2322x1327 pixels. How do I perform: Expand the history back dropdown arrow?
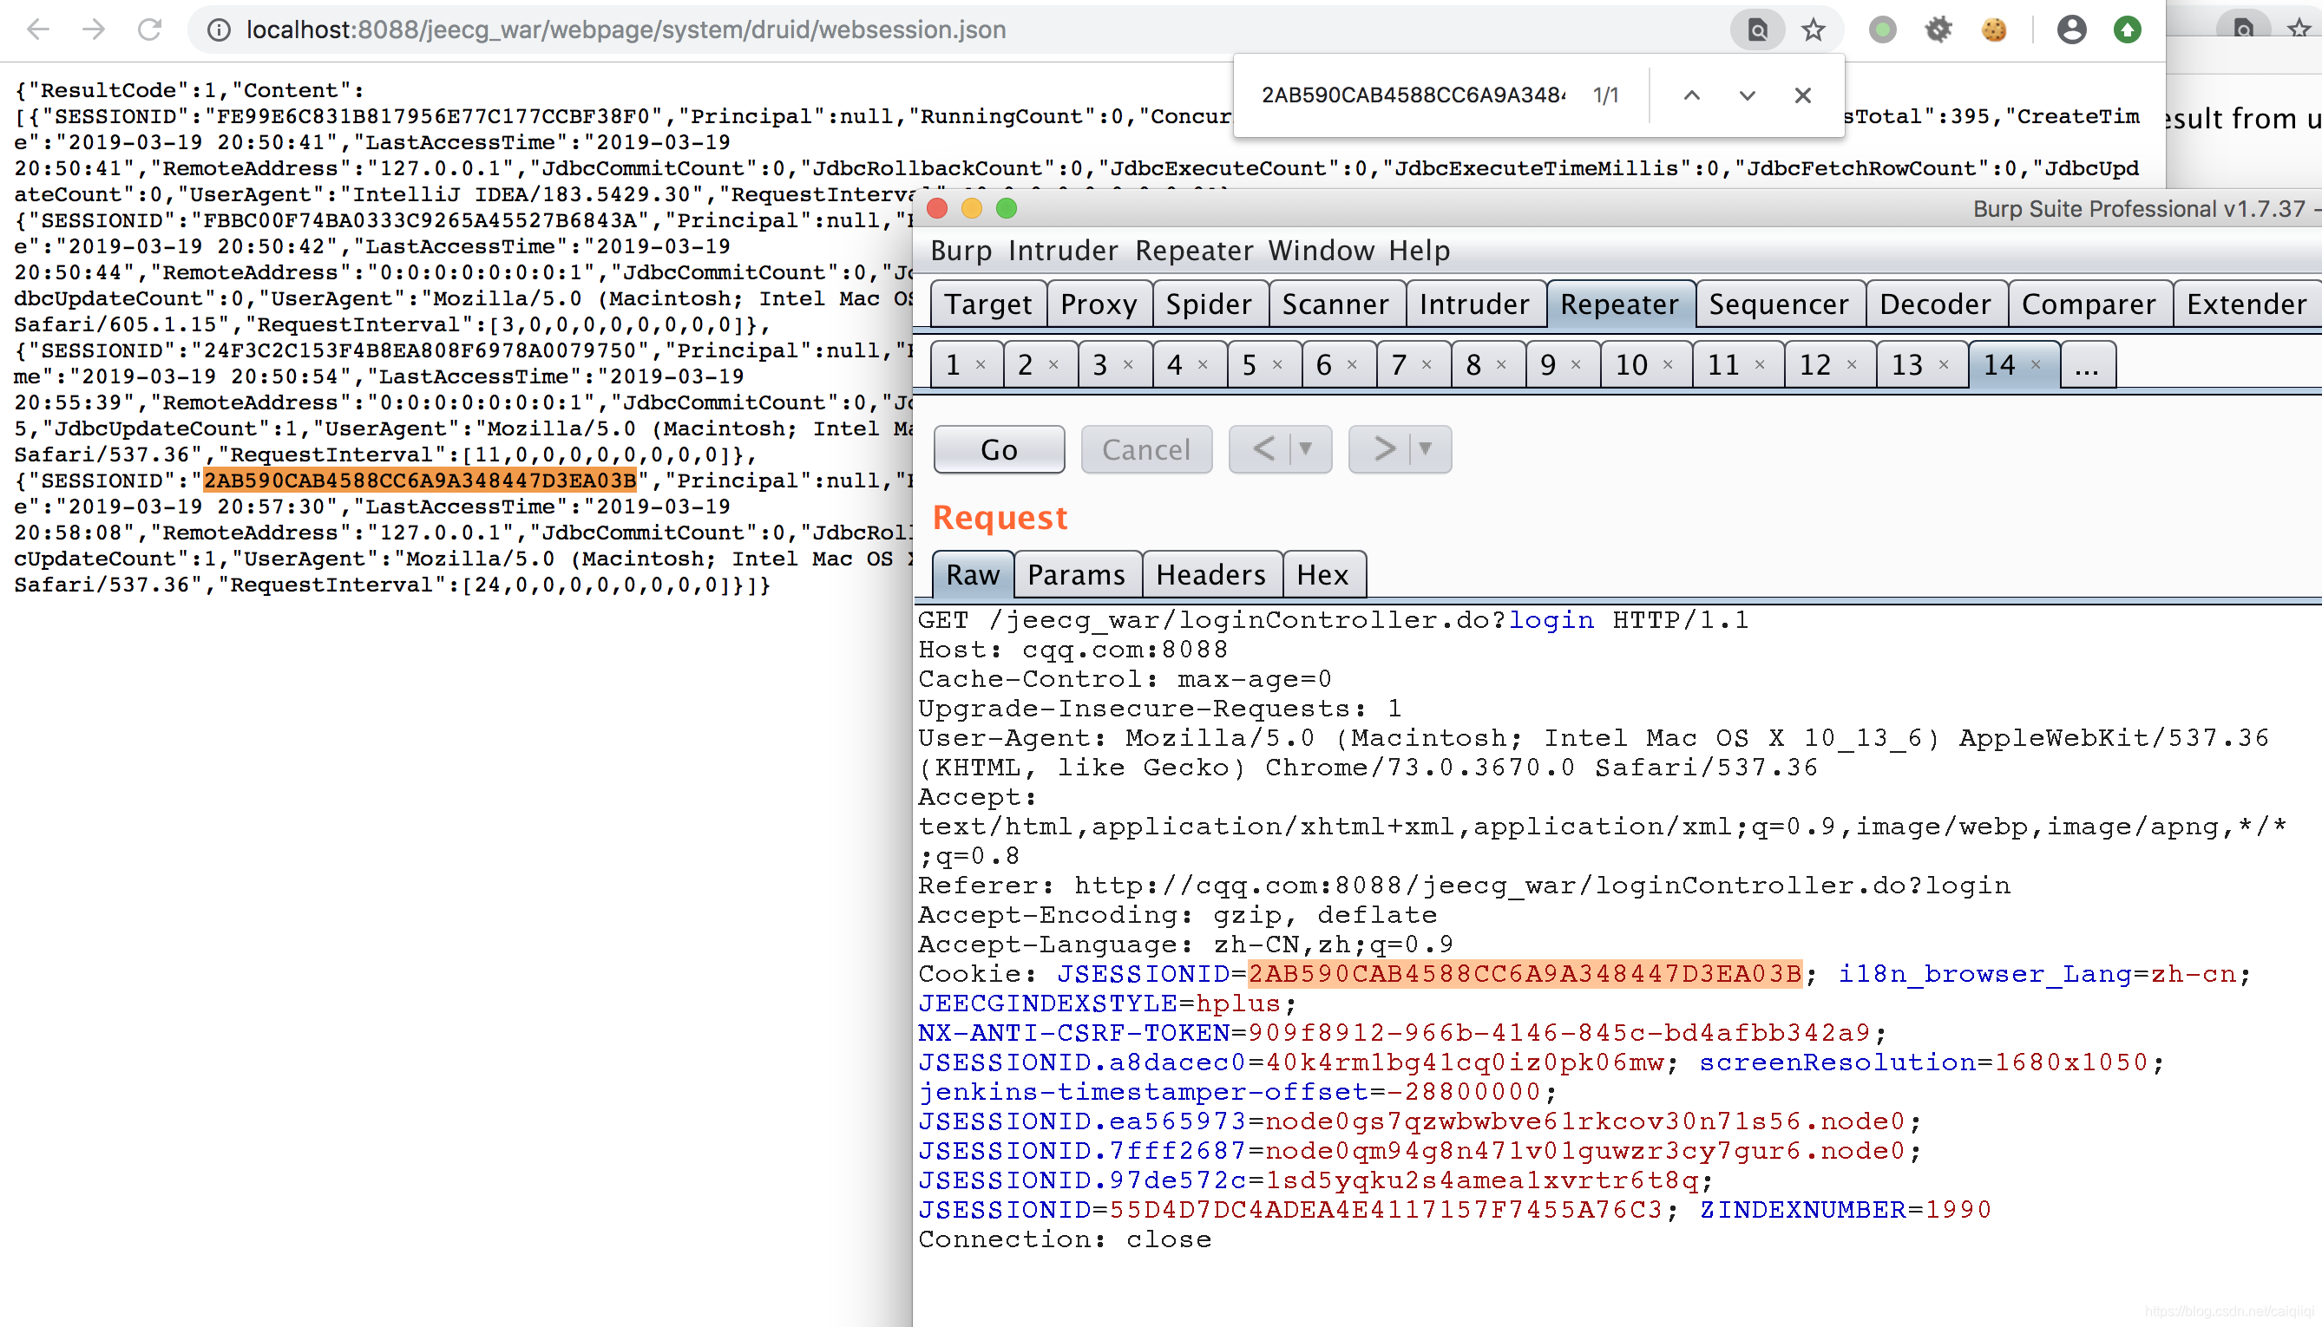pos(1306,448)
